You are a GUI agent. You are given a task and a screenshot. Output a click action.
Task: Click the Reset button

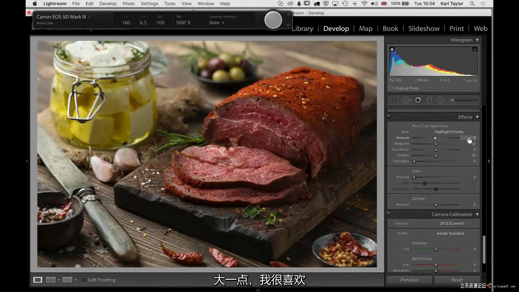pos(457,280)
